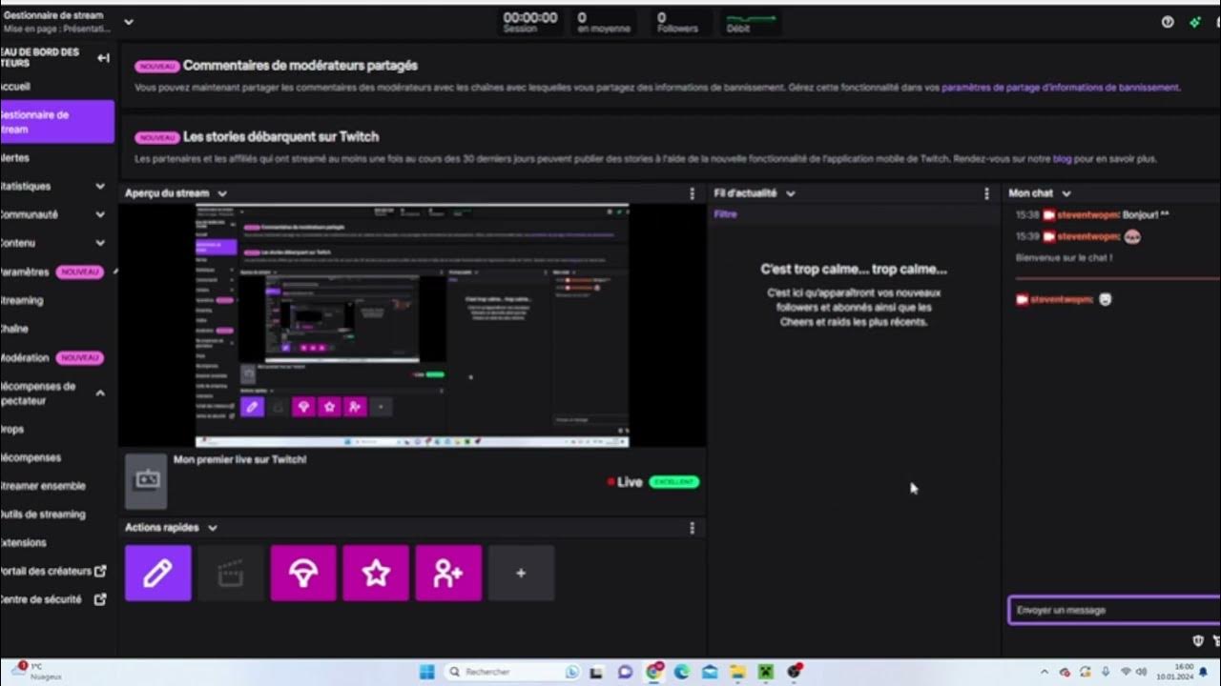The width and height of the screenshot is (1221, 686).
Task: Go to Accueil in sidebar
Action: (15, 86)
